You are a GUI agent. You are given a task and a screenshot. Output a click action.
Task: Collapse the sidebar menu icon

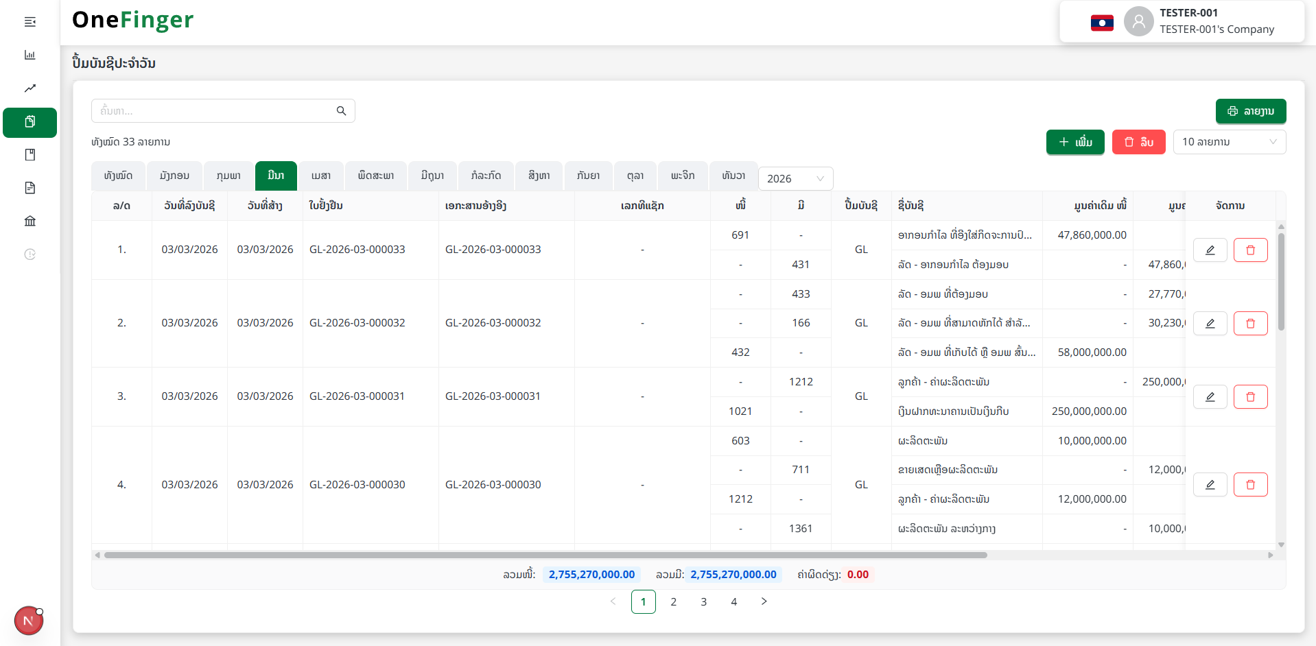(x=30, y=22)
